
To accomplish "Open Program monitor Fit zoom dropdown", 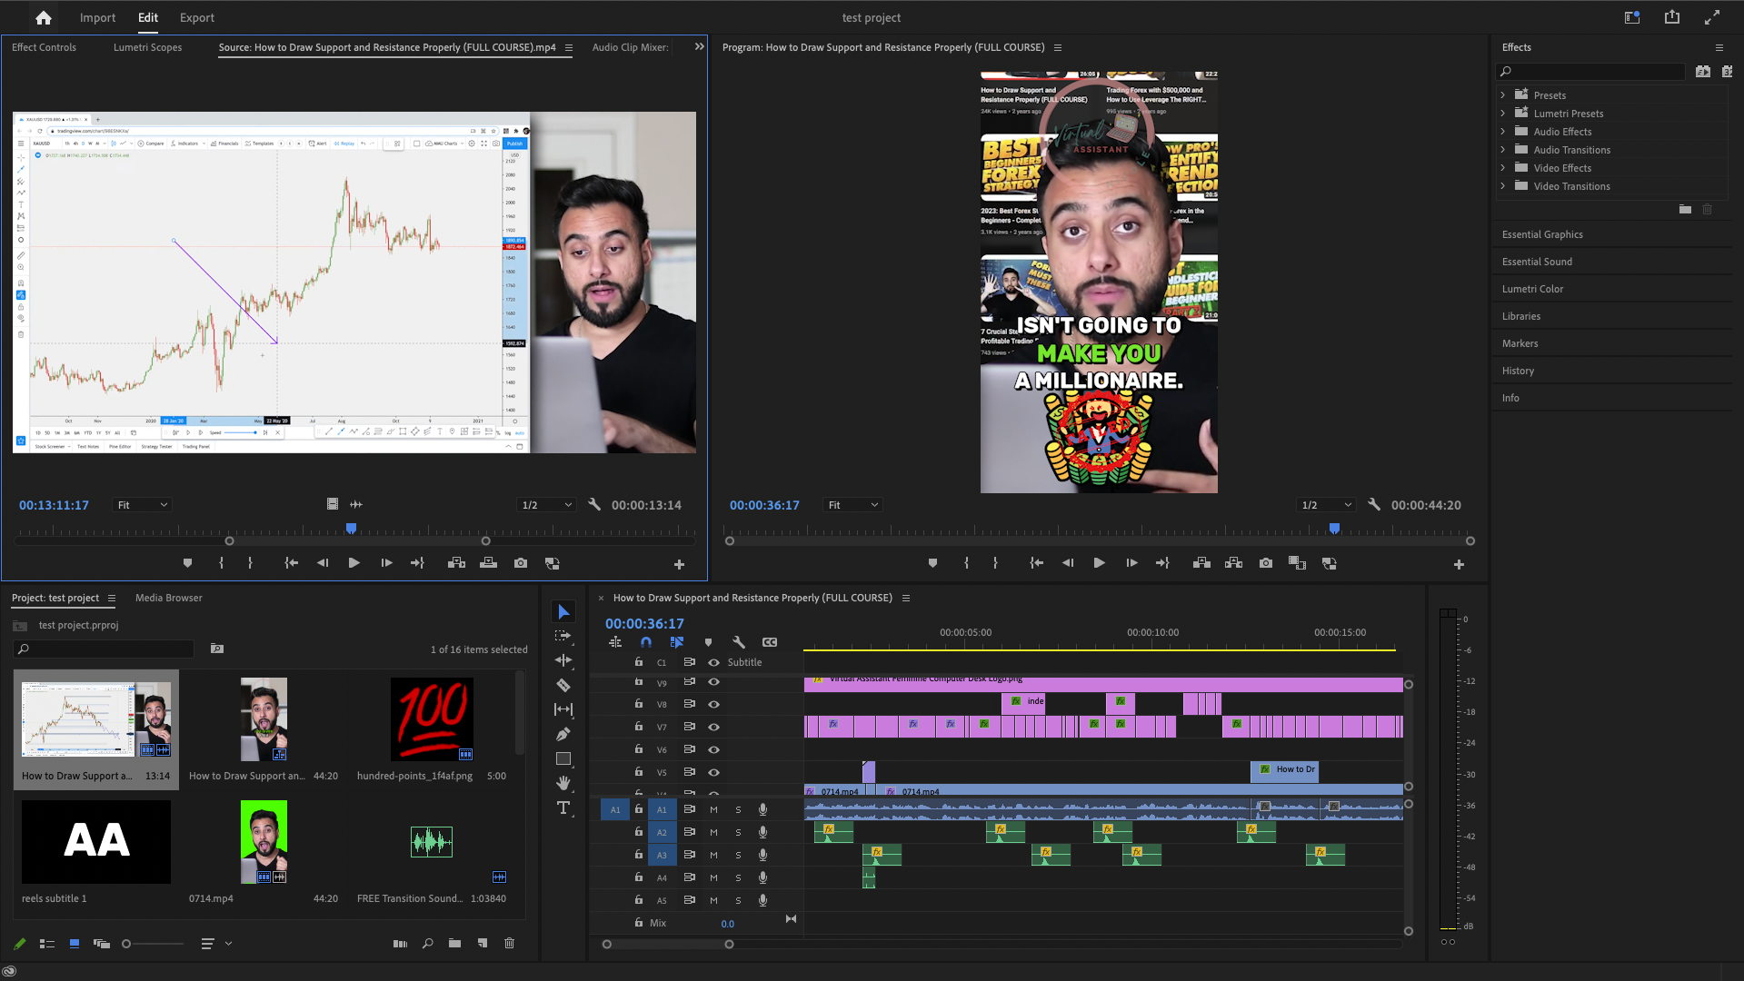I will point(852,505).
